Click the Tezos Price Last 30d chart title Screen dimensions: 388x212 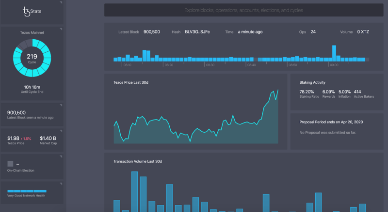(131, 83)
